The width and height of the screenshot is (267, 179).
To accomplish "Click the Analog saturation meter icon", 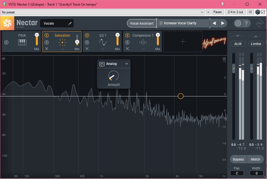I will point(102,64).
